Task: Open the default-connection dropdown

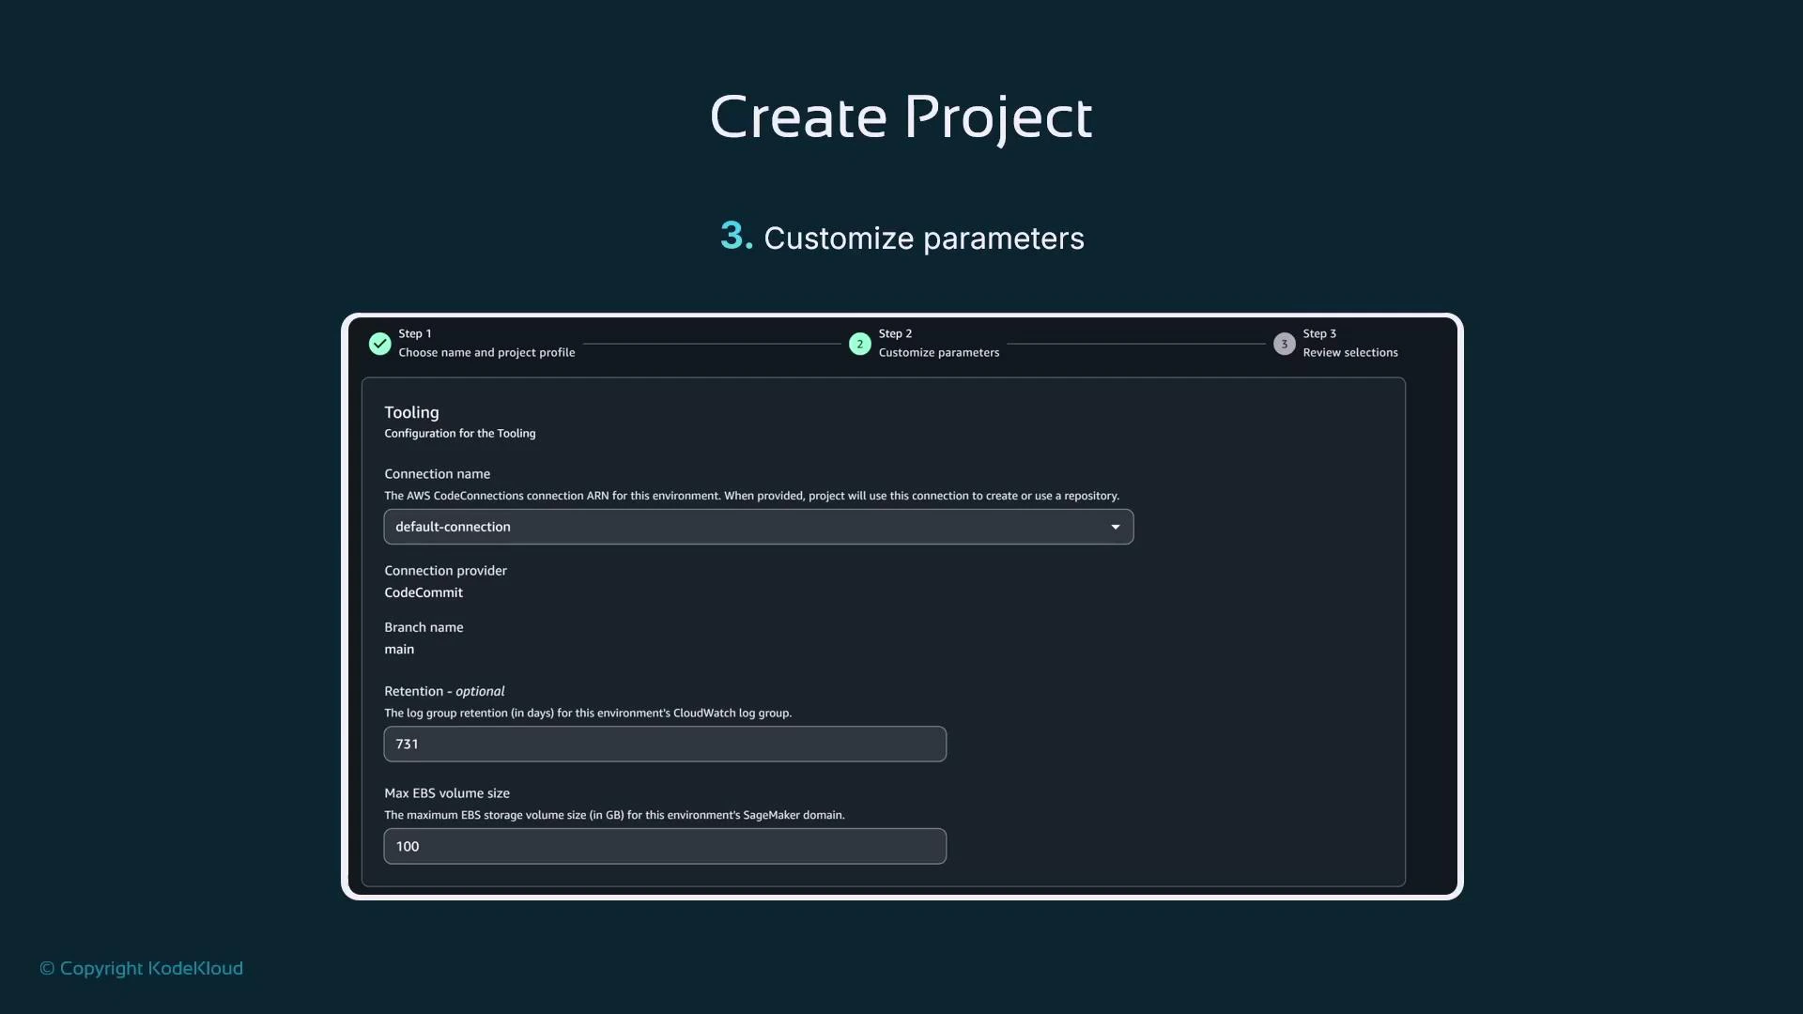Action: point(758,527)
